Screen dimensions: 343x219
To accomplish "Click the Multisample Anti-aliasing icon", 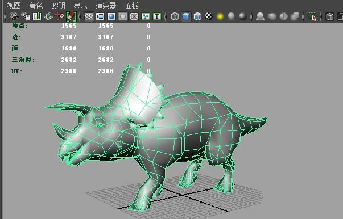I will 283,16.
